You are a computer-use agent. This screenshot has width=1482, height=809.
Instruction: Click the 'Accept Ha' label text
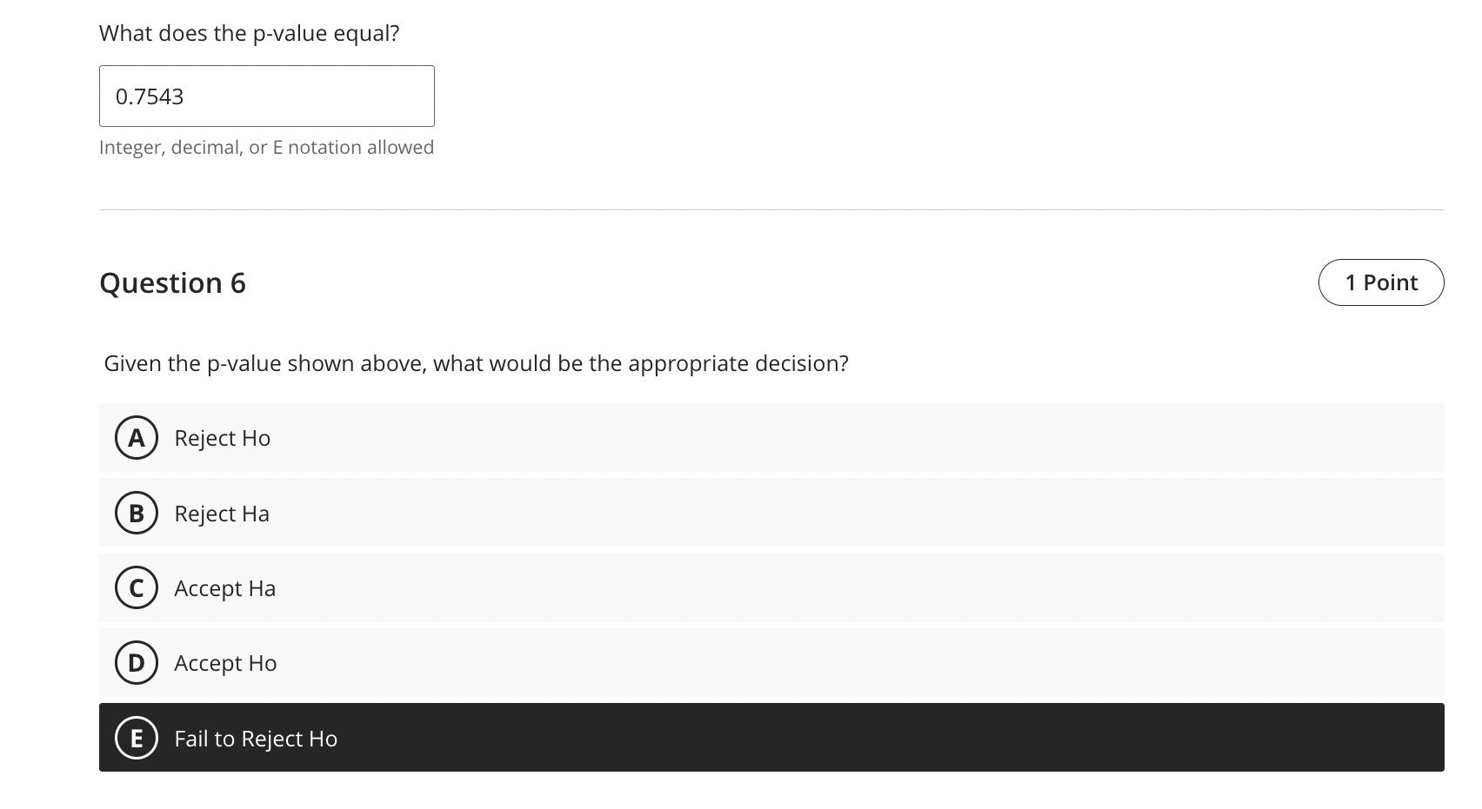pyautogui.click(x=225, y=588)
